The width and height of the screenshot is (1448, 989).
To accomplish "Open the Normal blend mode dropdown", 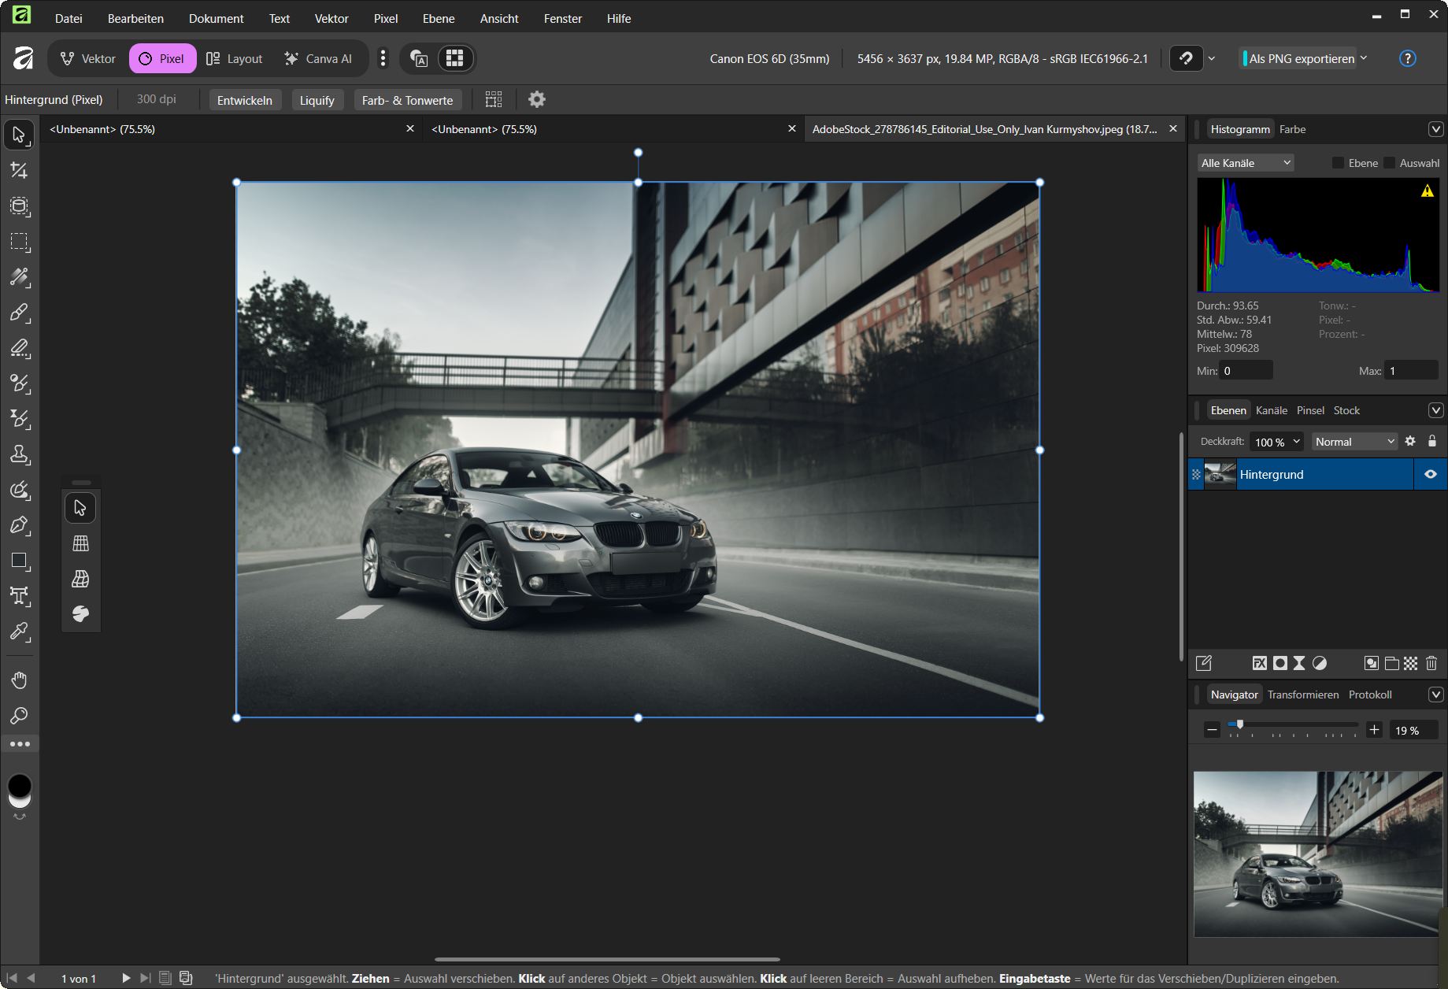I will point(1354,442).
